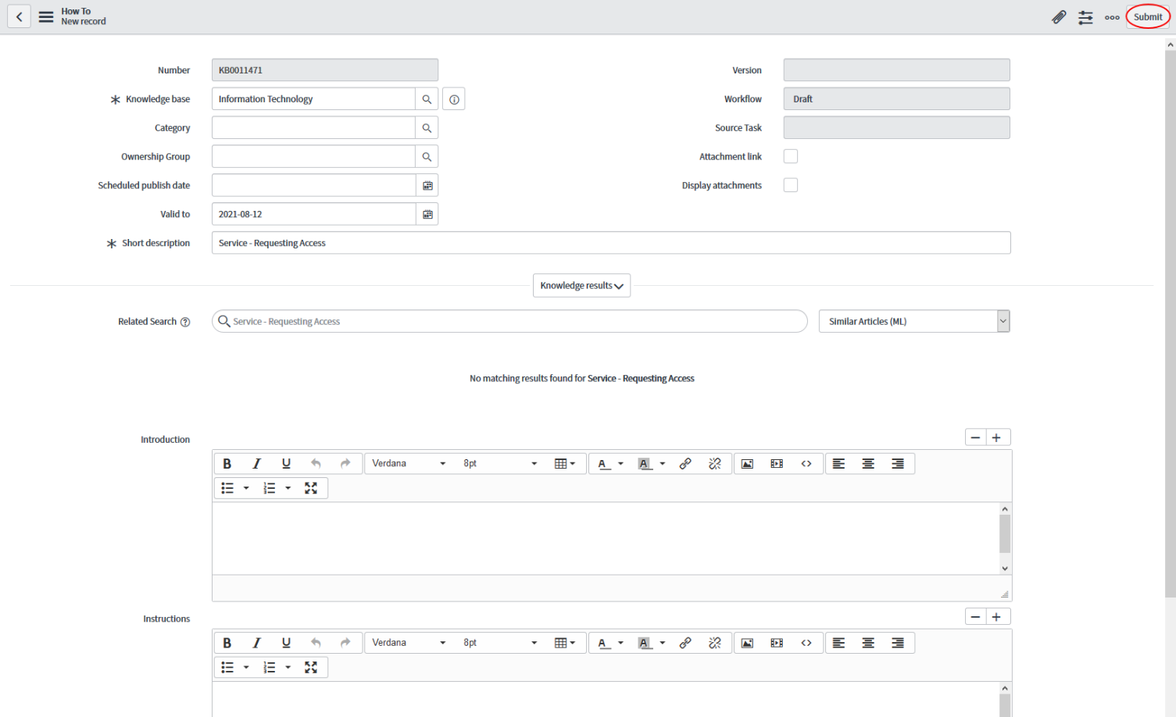Open the navigation hamburger menu
Screen dimensions: 1176x717
click(x=45, y=16)
